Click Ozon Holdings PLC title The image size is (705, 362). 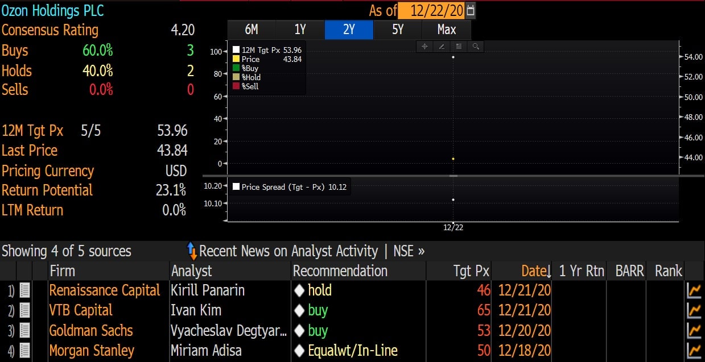[x=53, y=10]
